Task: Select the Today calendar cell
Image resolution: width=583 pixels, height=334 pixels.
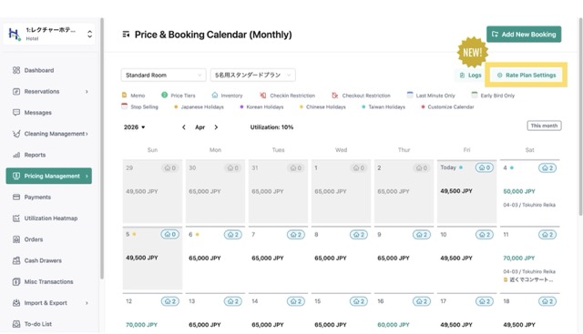Action: 466,191
